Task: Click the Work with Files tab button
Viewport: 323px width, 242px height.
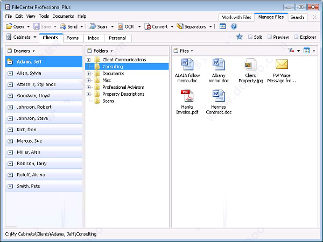Action: (x=236, y=17)
